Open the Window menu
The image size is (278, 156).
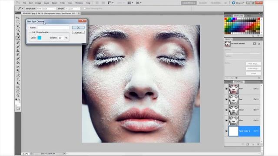(79, 3)
